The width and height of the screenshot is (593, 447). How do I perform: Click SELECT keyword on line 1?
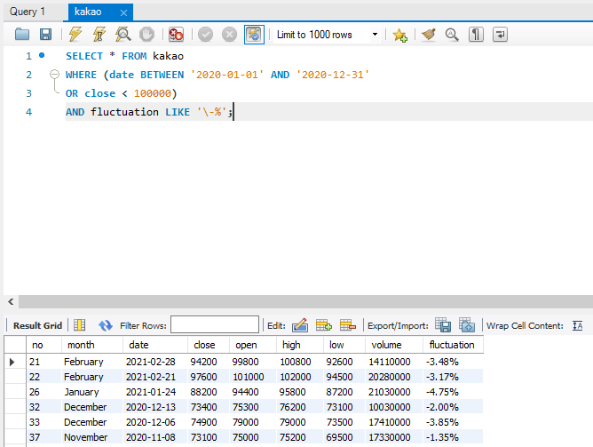point(84,56)
